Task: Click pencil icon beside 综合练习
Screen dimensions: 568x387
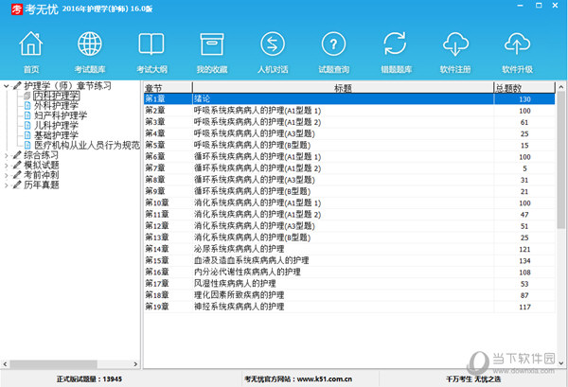Action: (17, 155)
